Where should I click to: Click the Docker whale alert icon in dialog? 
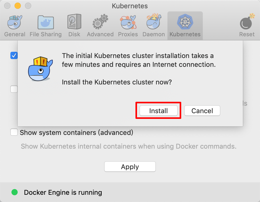click(40, 69)
